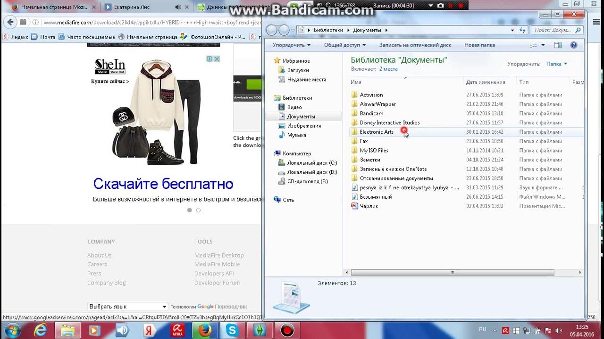The height and width of the screenshot is (339, 604).
Task: Open the view options dropdown arrow
Action: point(543,45)
